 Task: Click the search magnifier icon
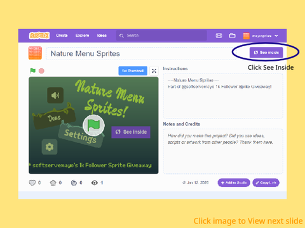pyautogui.click(x=121, y=35)
